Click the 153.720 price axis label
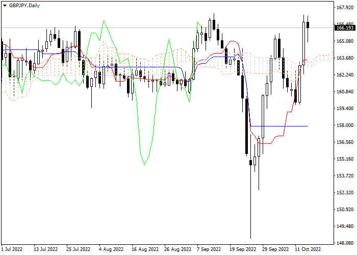357x255 pixels. click(x=345, y=176)
